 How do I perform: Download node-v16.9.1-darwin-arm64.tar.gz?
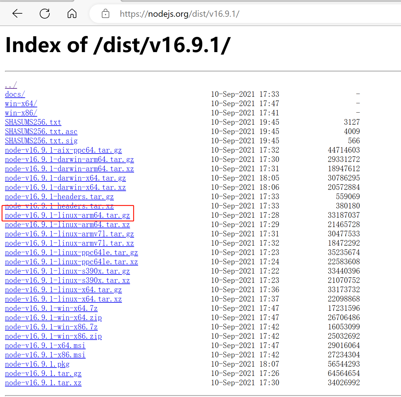click(x=70, y=159)
